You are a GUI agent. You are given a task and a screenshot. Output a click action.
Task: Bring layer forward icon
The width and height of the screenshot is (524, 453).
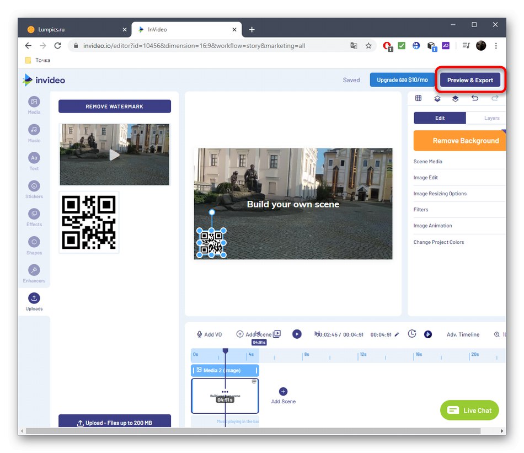click(455, 98)
